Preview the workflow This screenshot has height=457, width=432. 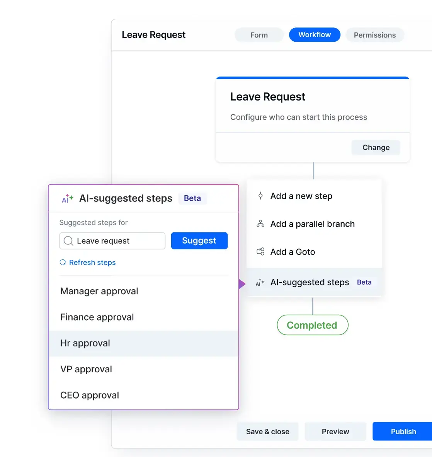point(335,431)
